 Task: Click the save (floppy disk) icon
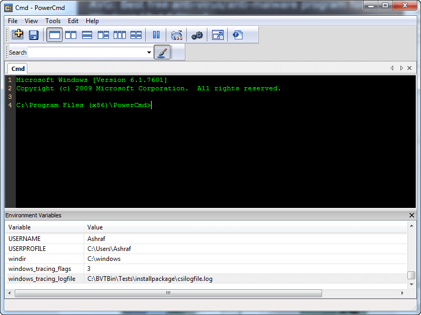[34, 35]
